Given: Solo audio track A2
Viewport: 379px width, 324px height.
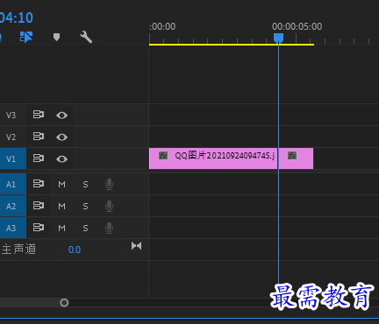Looking at the screenshot, I should (x=85, y=207).
